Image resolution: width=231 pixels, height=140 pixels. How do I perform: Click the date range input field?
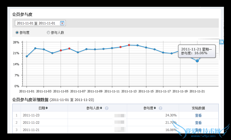tap(40, 23)
